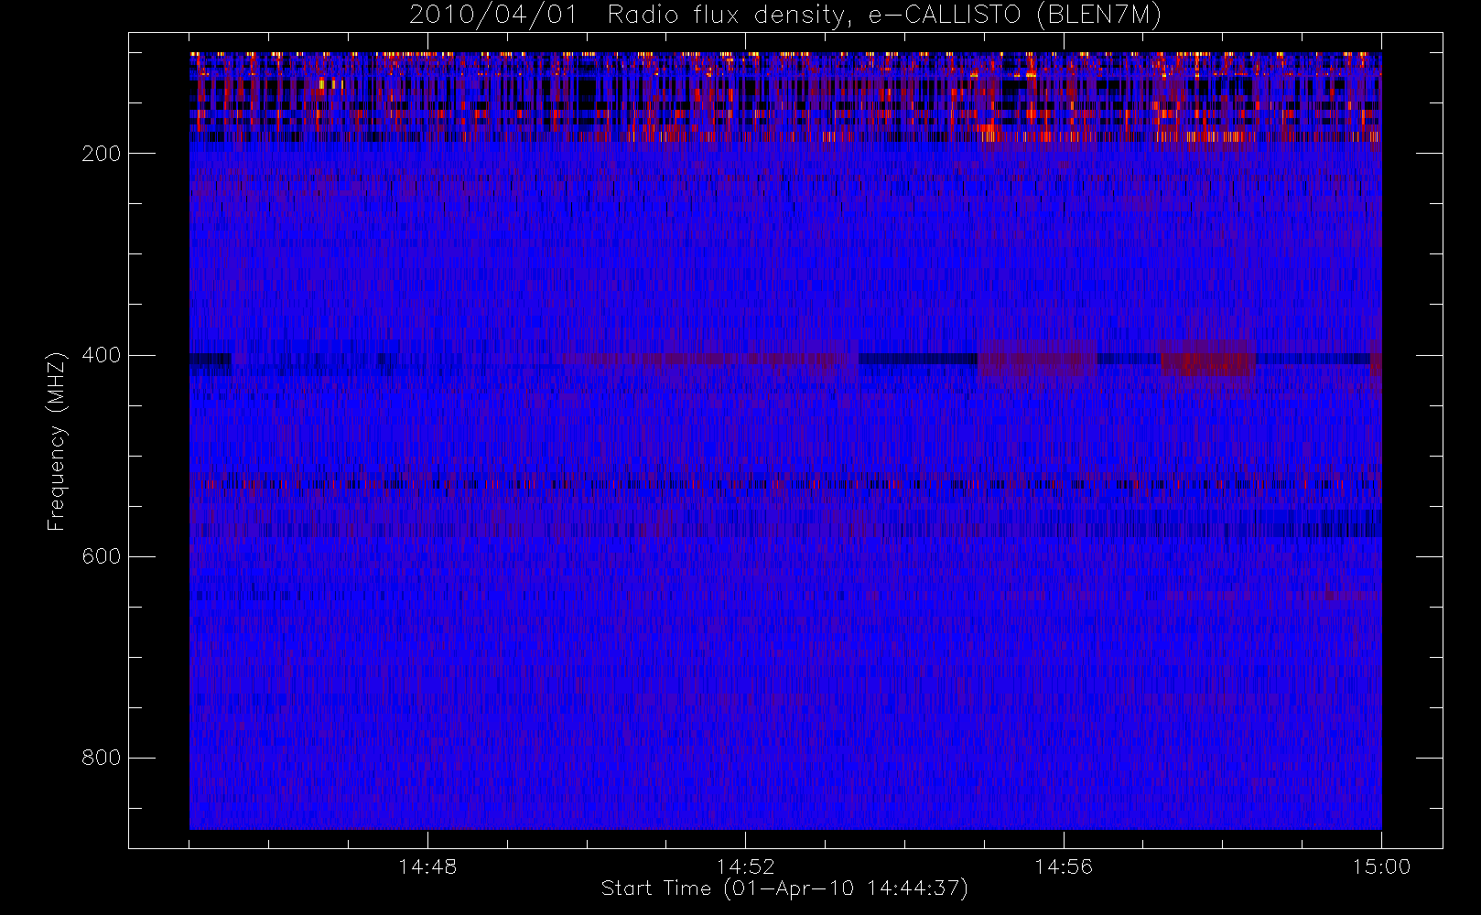This screenshot has height=915, width=1481.
Task: Select the 200 frequency axis label
Action: [x=101, y=154]
